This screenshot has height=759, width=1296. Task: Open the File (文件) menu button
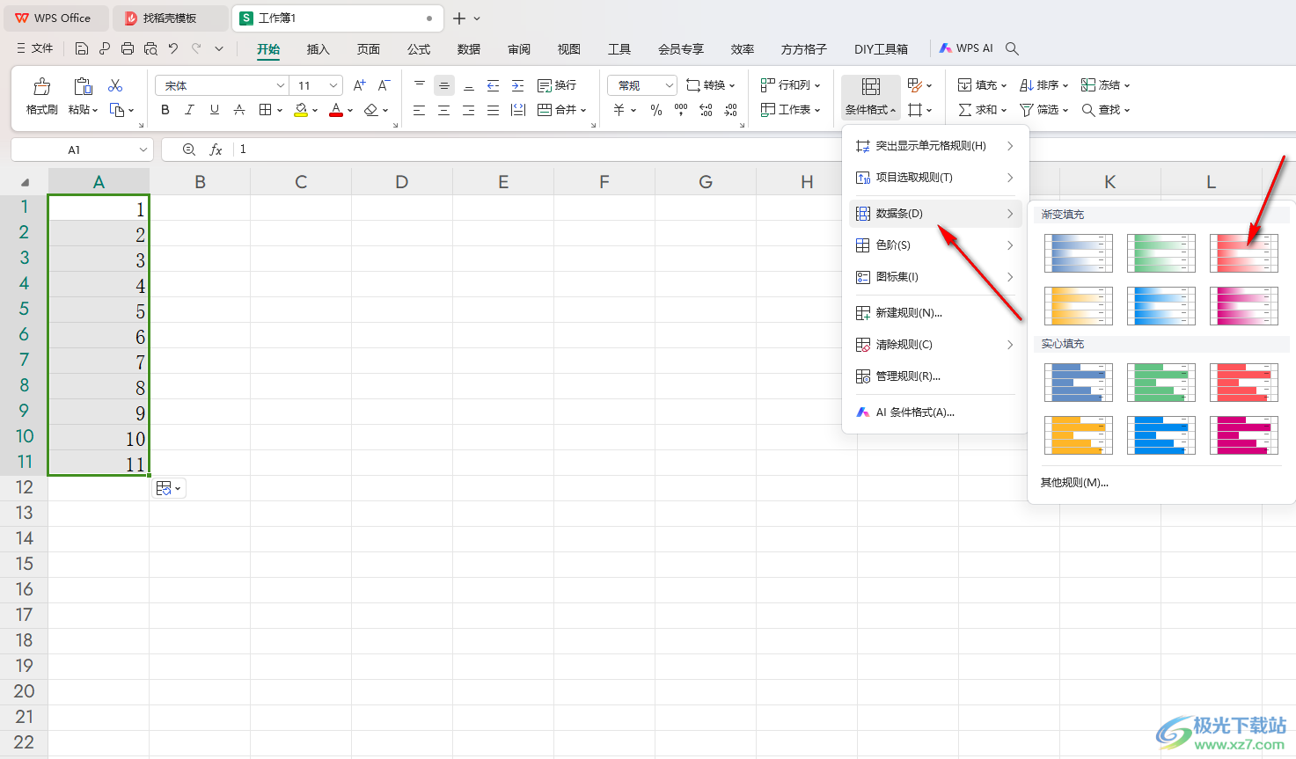(x=35, y=49)
